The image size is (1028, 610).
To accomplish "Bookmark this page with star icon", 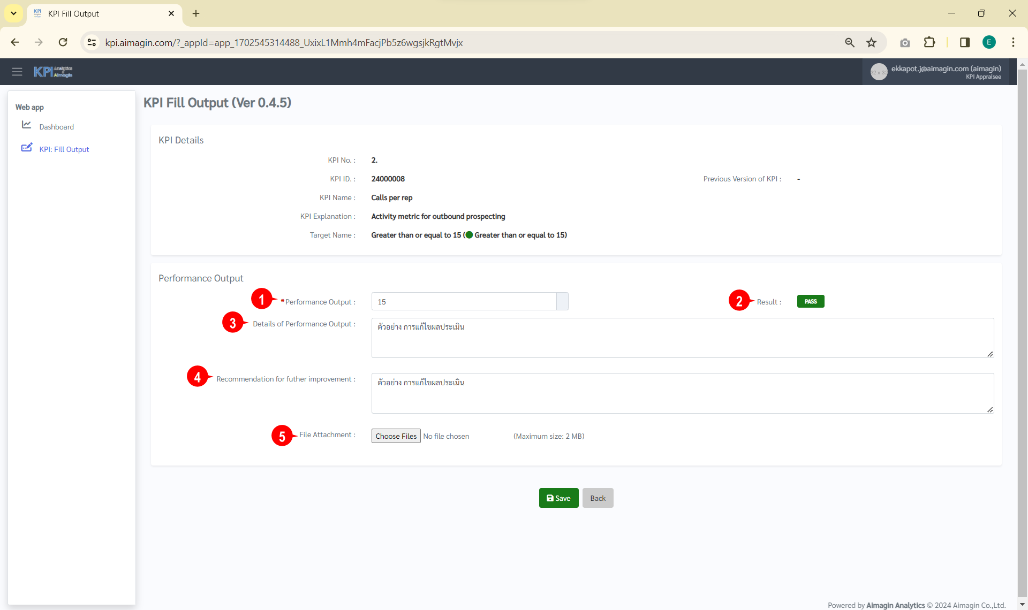I will point(872,43).
